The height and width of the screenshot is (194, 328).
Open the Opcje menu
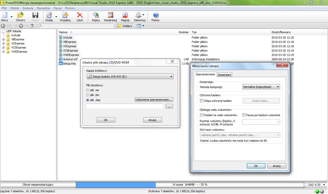pyautogui.click(x=58, y=8)
